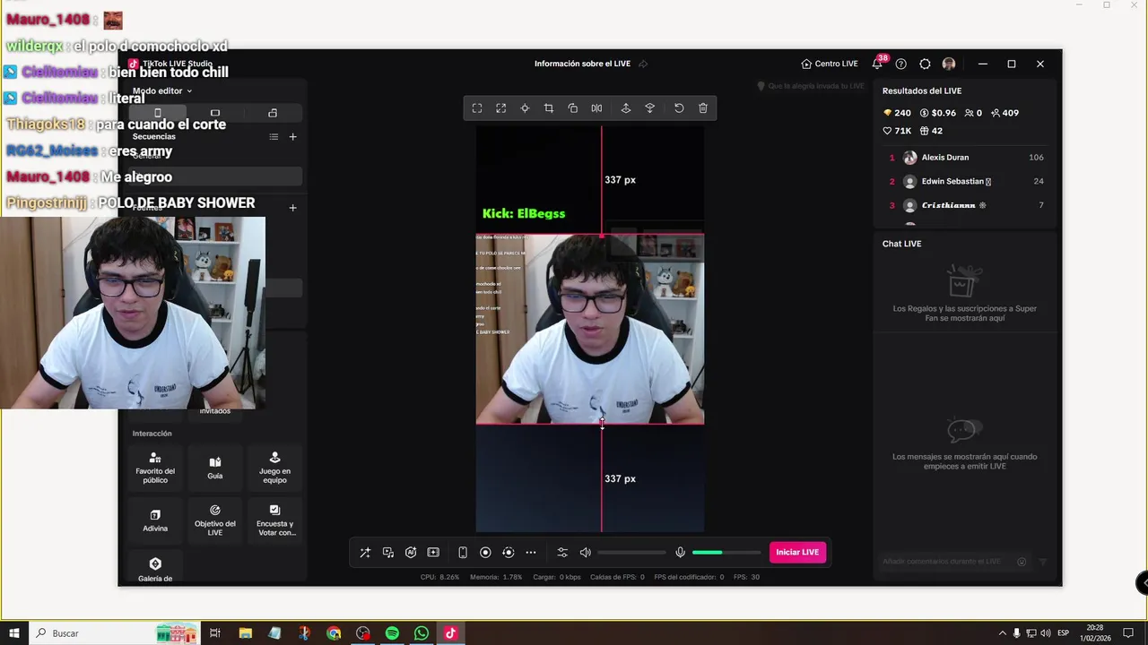The image size is (1148, 645).
Task: Switch to landscape layout tab
Action: (215, 113)
